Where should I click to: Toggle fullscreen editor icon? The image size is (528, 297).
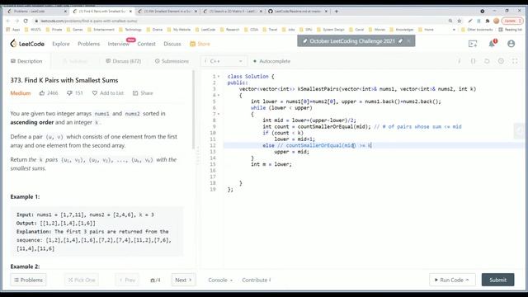click(515, 61)
